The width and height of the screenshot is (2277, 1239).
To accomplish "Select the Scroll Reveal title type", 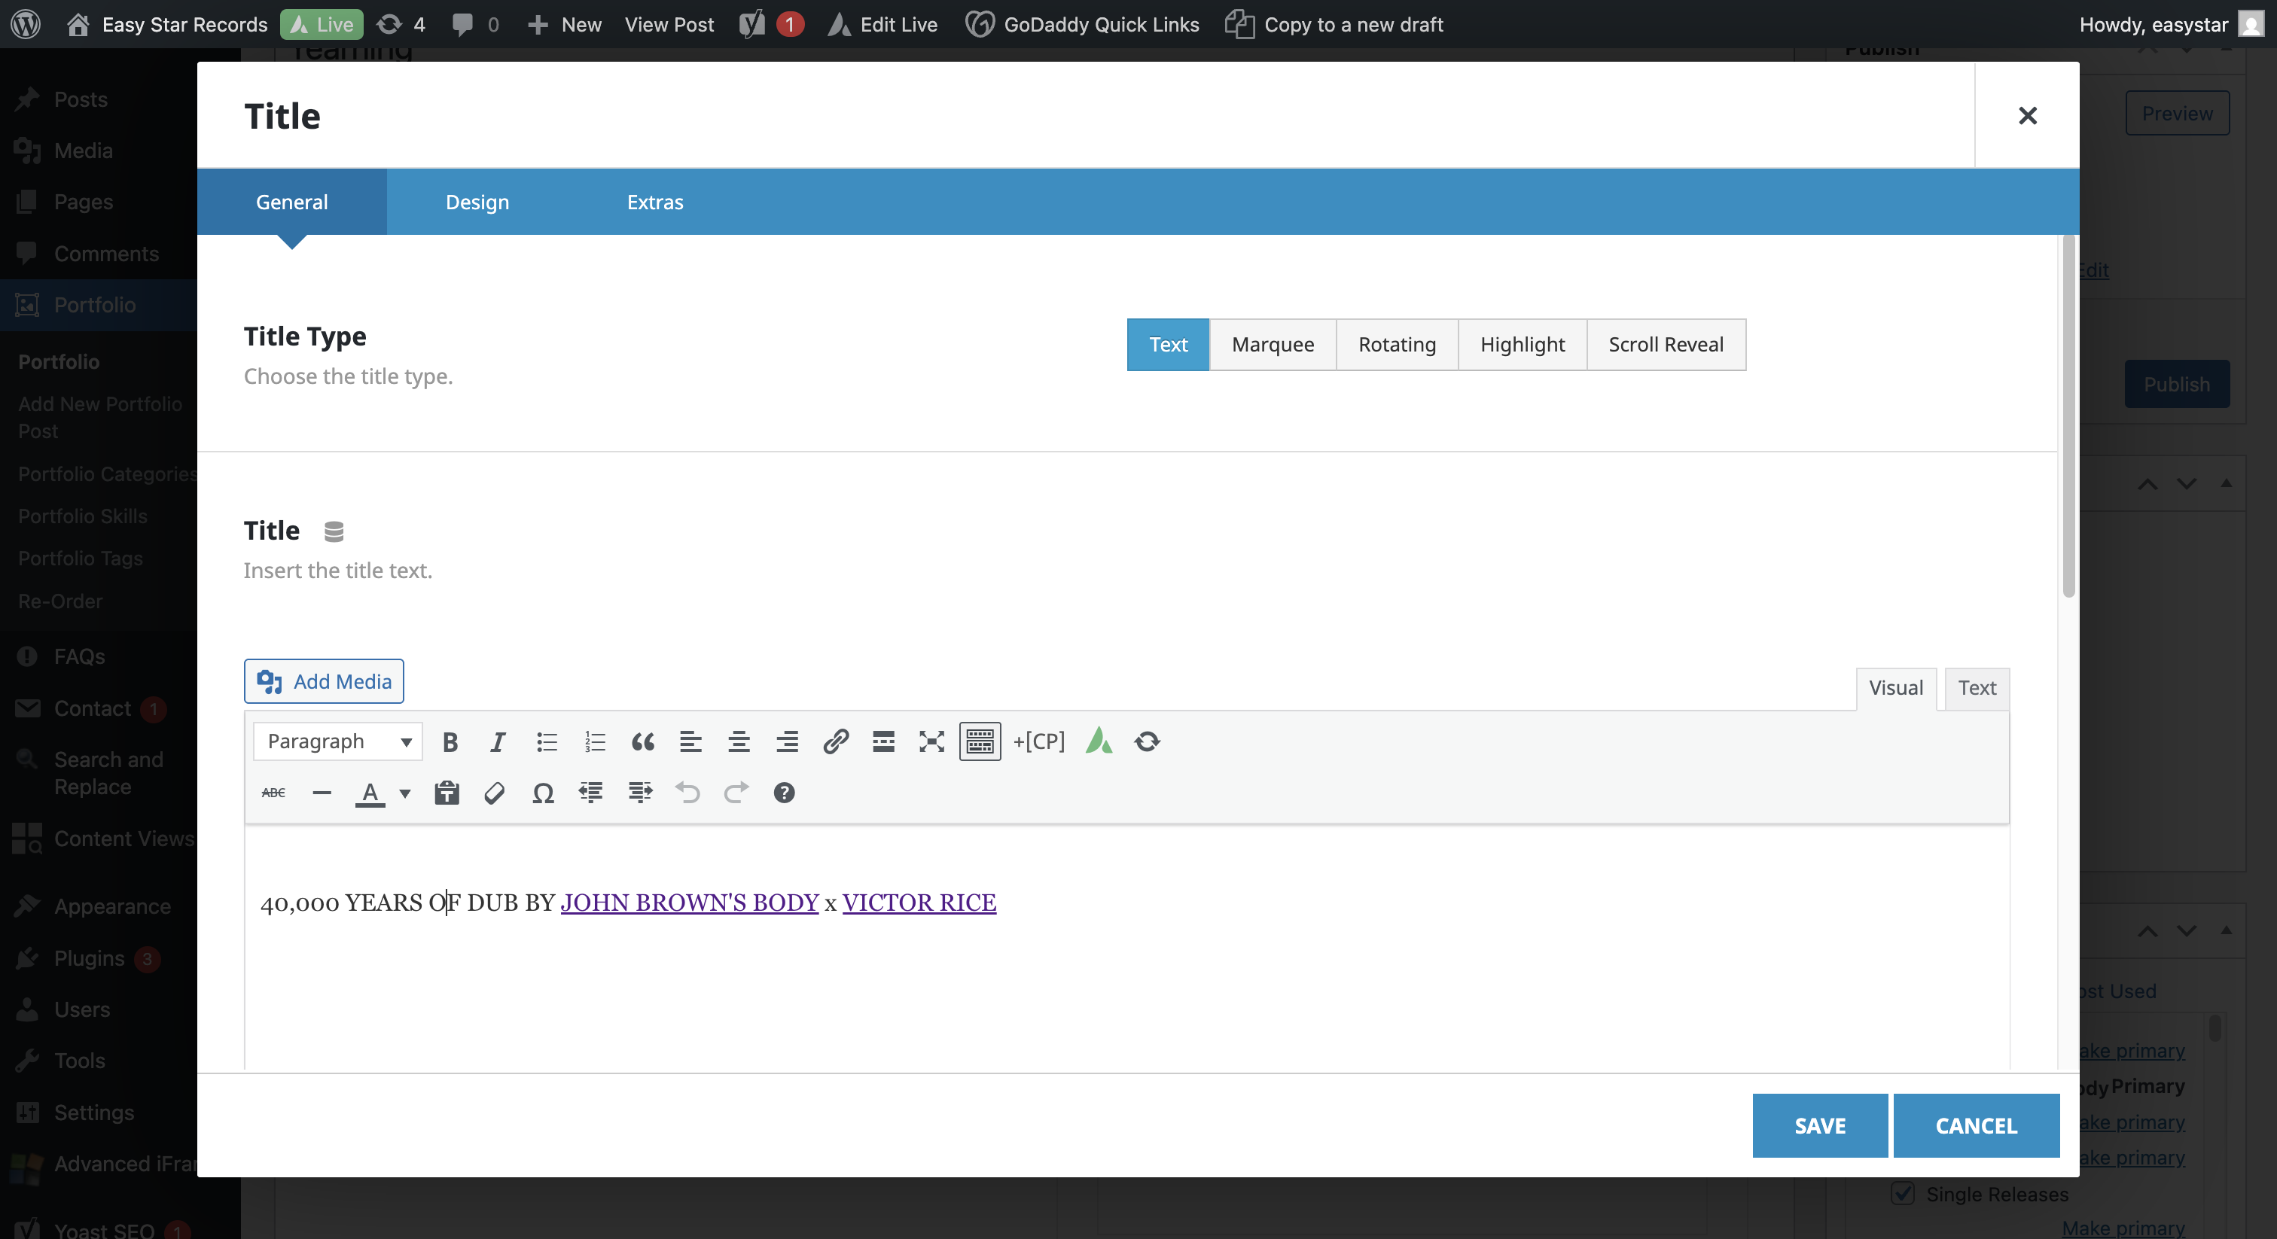I will click(x=1666, y=345).
